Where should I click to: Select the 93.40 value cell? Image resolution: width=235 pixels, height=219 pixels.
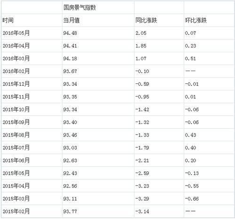tap(70, 122)
